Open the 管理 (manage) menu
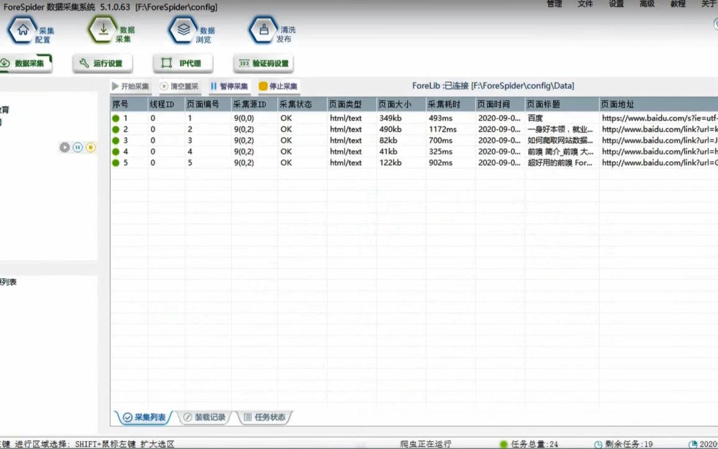 (554, 4)
